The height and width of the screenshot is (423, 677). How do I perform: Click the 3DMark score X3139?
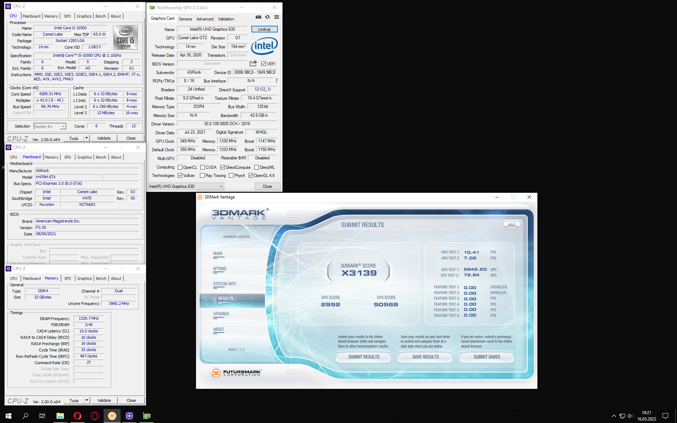point(359,273)
